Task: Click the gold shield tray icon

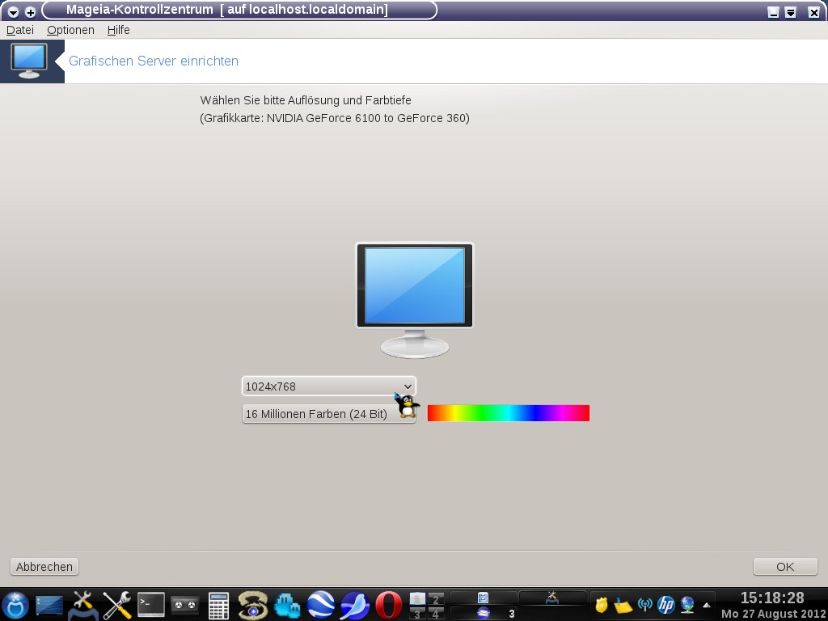Action: tap(602, 605)
